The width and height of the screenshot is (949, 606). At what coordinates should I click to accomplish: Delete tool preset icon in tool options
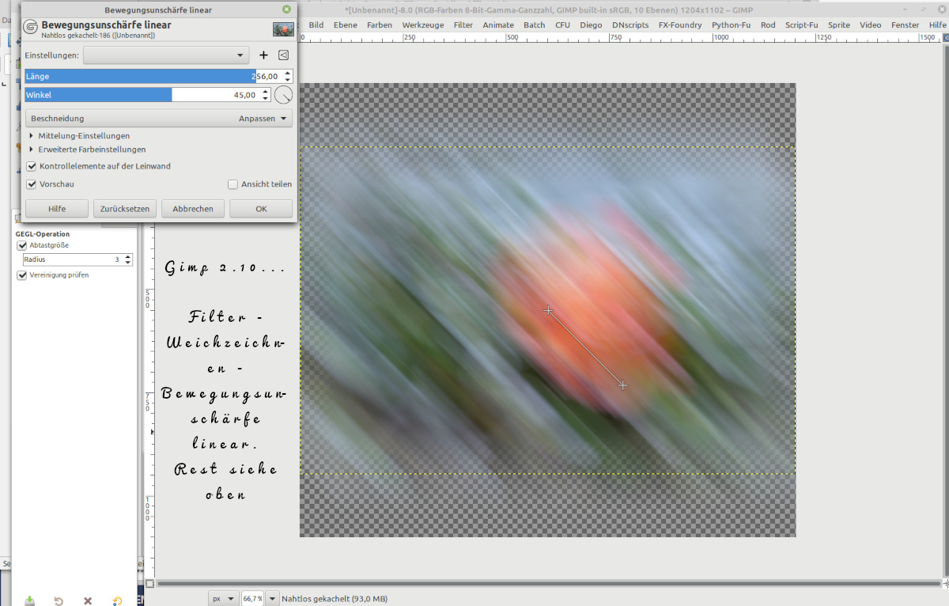[x=88, y=600]
